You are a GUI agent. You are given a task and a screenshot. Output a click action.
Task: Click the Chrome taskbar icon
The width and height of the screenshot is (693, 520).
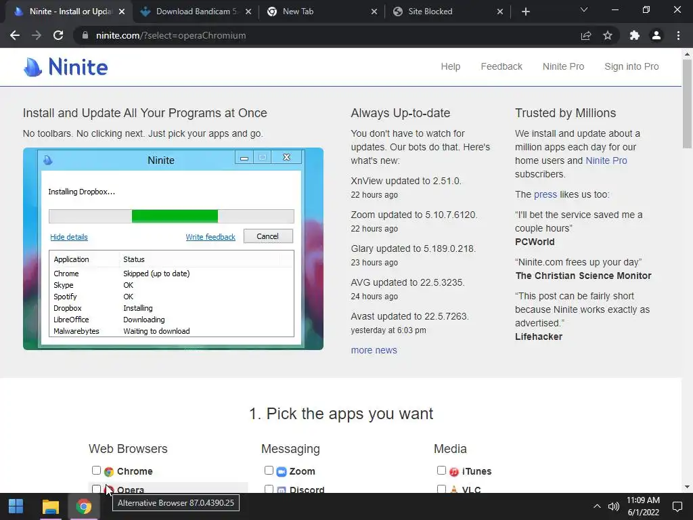click(x=83, y=506)
